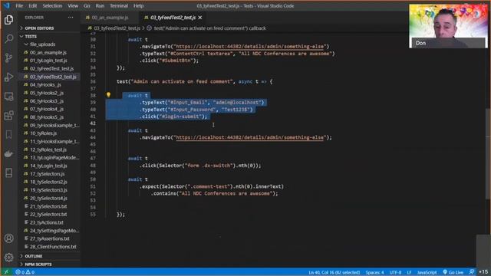Click the editor vertical scrollbar
This screenshot has width=491, height=276.
(x=488, y=153)
